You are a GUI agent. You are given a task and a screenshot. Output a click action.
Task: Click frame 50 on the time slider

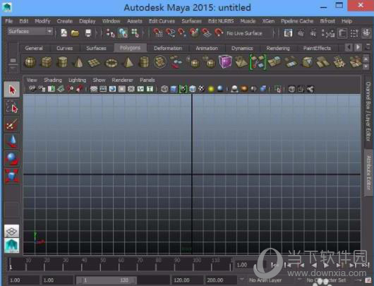point(100,264)
